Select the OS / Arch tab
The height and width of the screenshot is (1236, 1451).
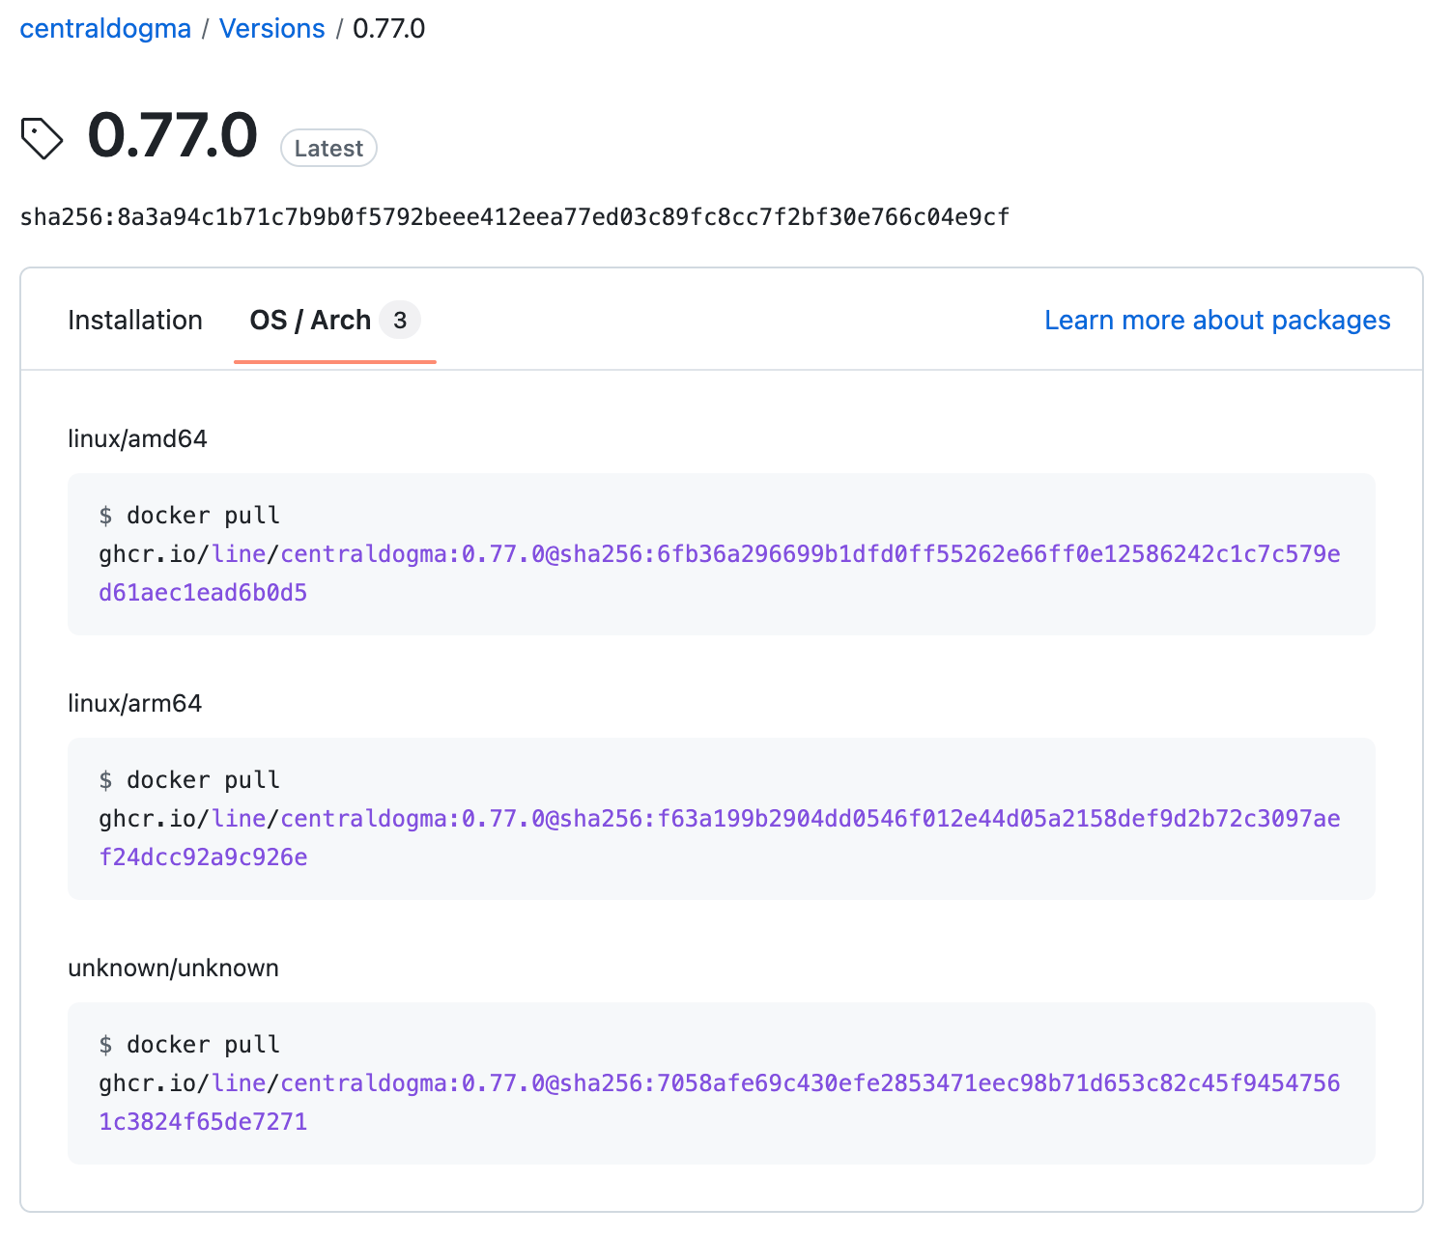click(x=334, y=321)
